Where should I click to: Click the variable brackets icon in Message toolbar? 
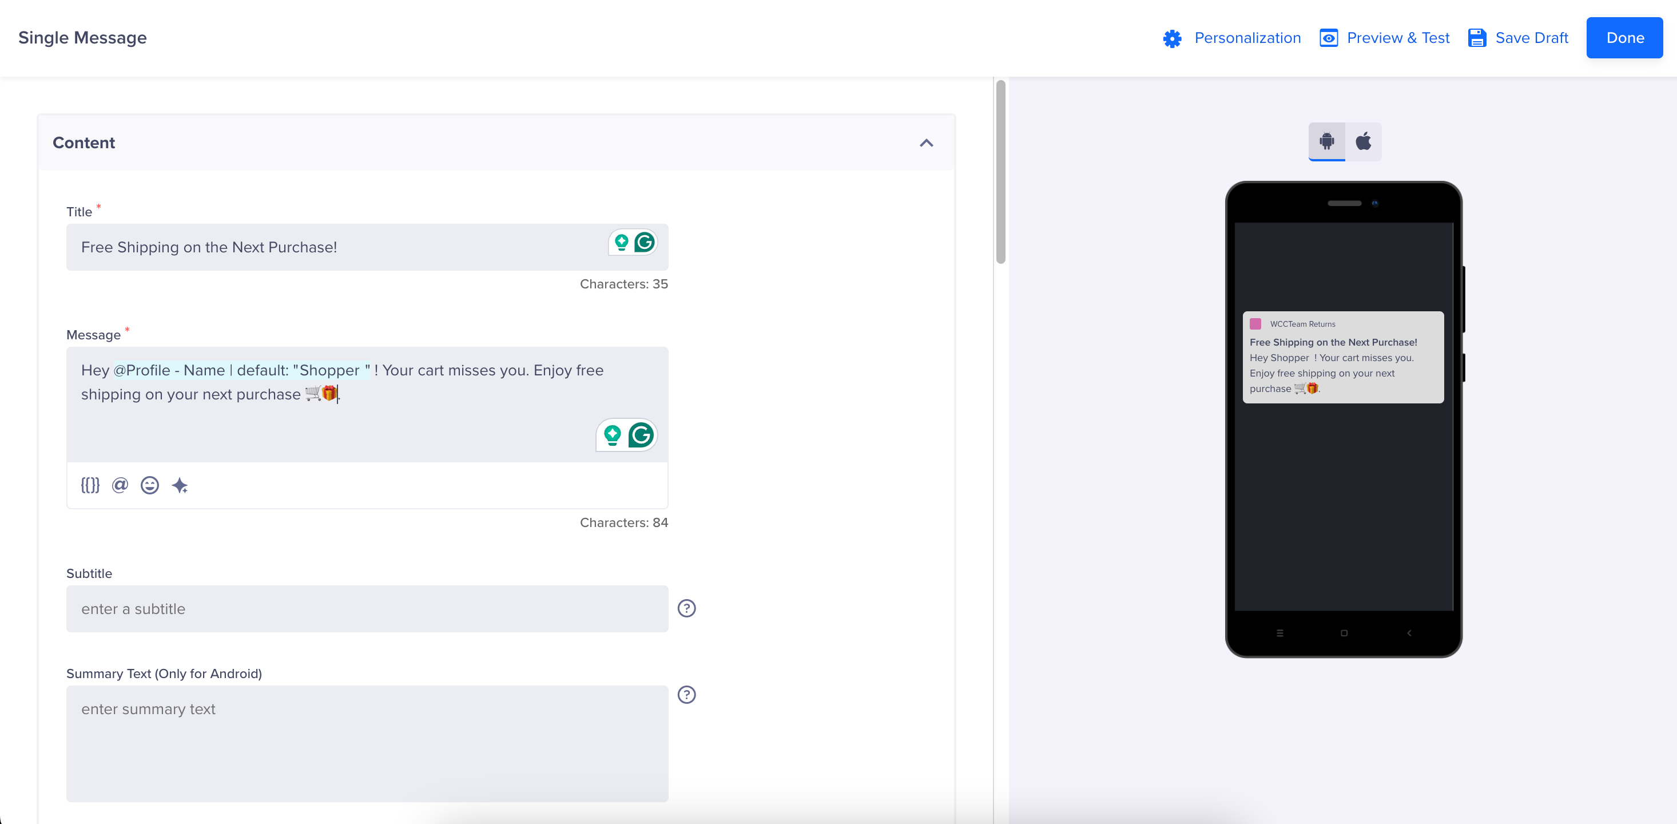tap(90, 485)
